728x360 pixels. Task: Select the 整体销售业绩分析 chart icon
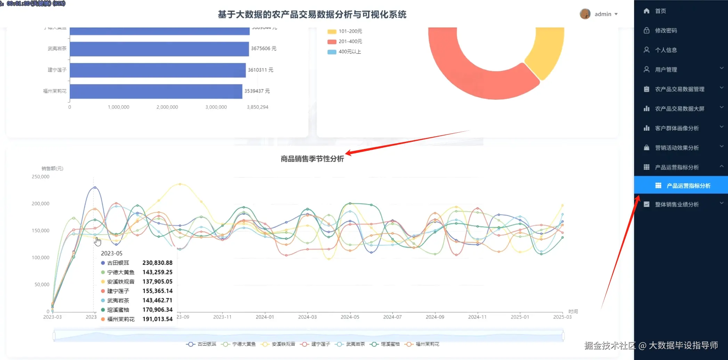tap(646, 204)
